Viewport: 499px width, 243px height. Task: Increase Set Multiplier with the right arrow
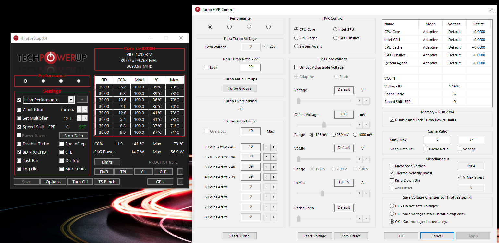coord(85,118)
